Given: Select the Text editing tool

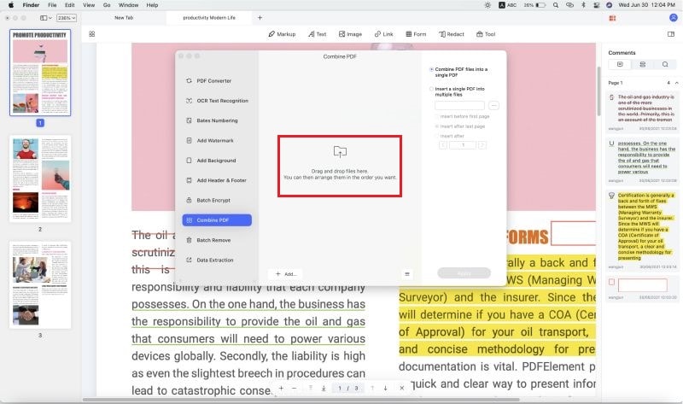Looking at the screenshot, I should click(317, 34).
